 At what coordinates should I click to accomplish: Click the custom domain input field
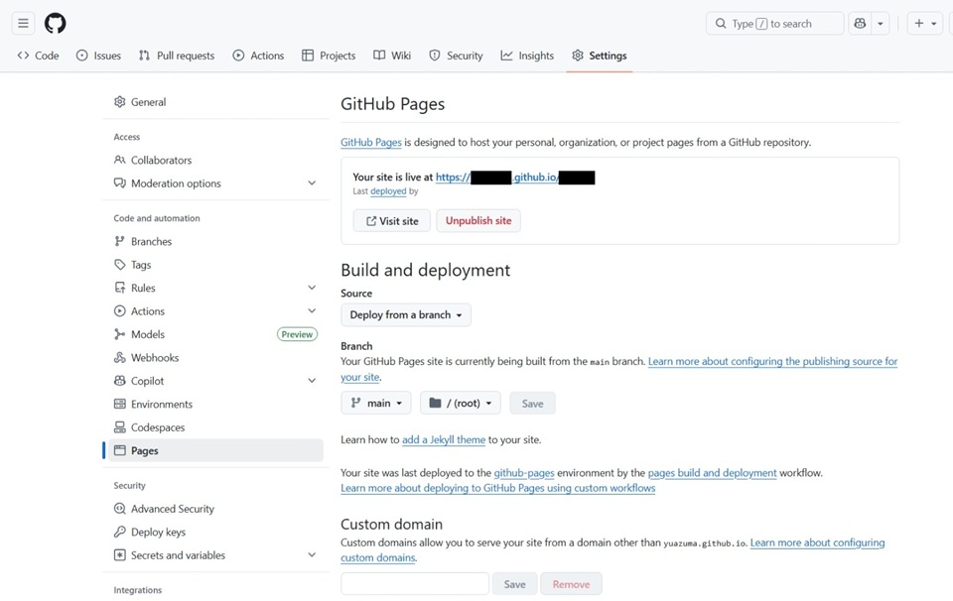click(x=414, y=583)
